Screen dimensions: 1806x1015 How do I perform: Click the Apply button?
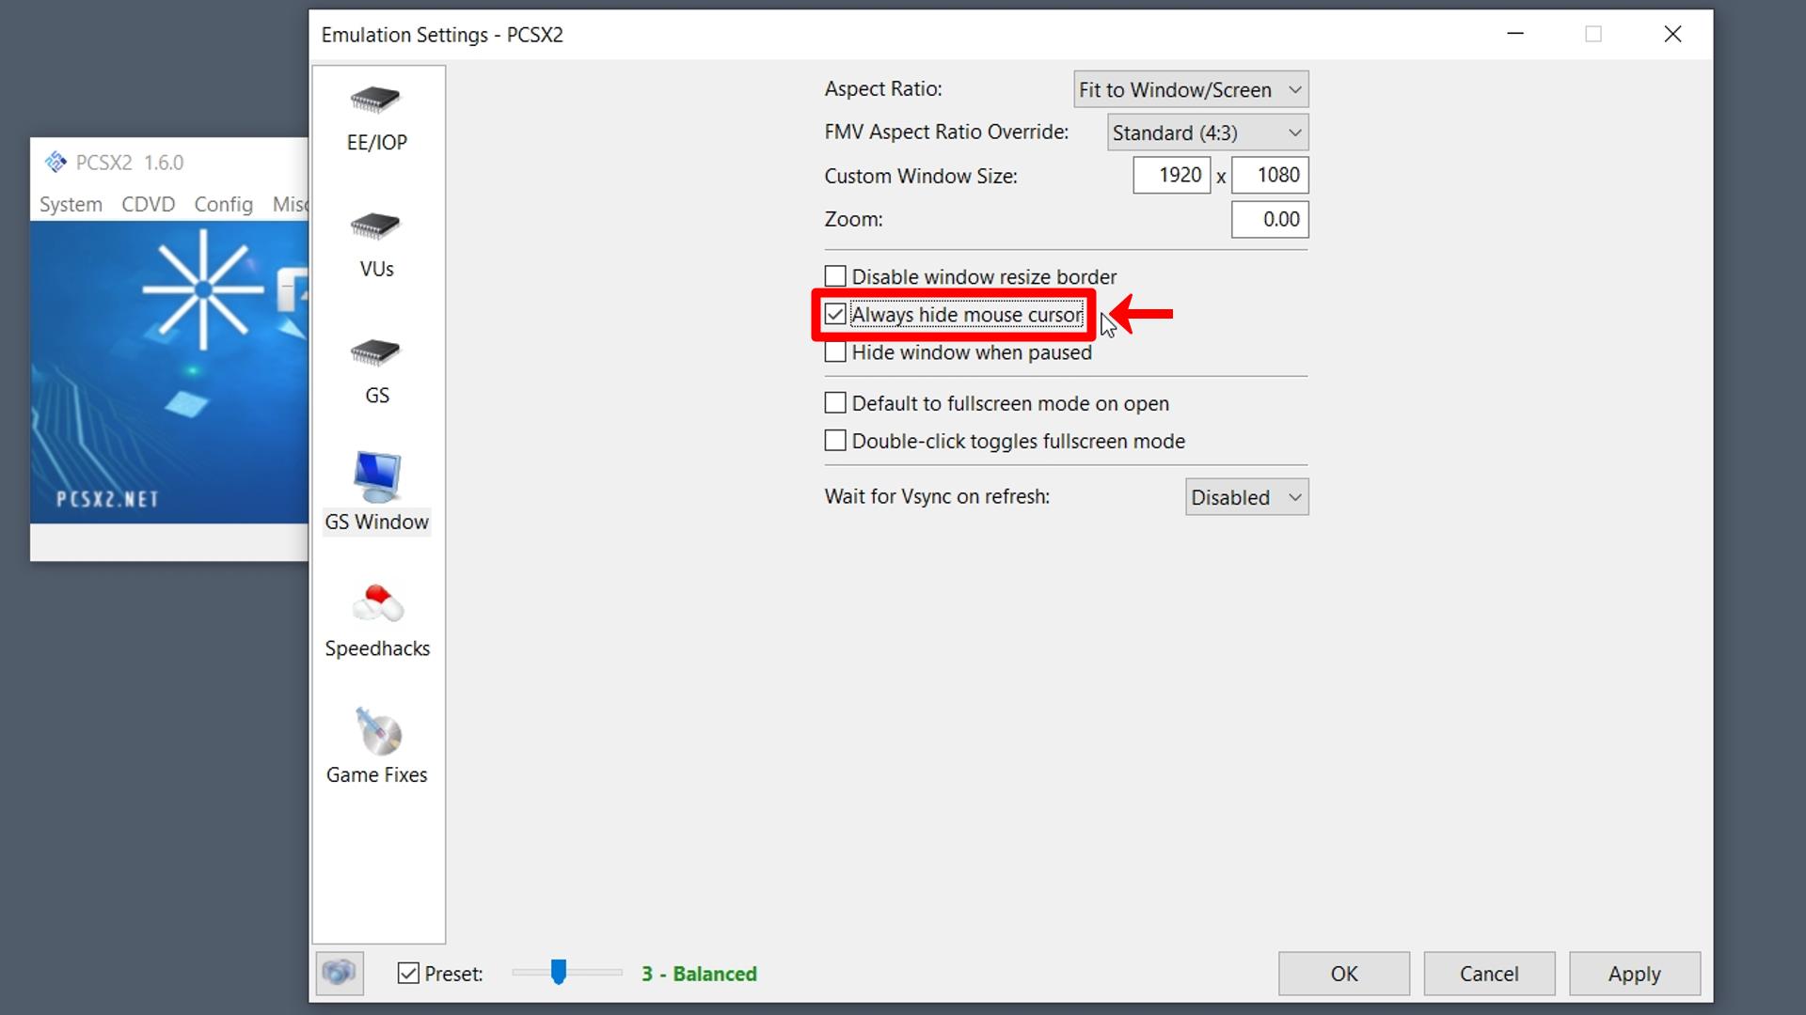pos(1634,974)
